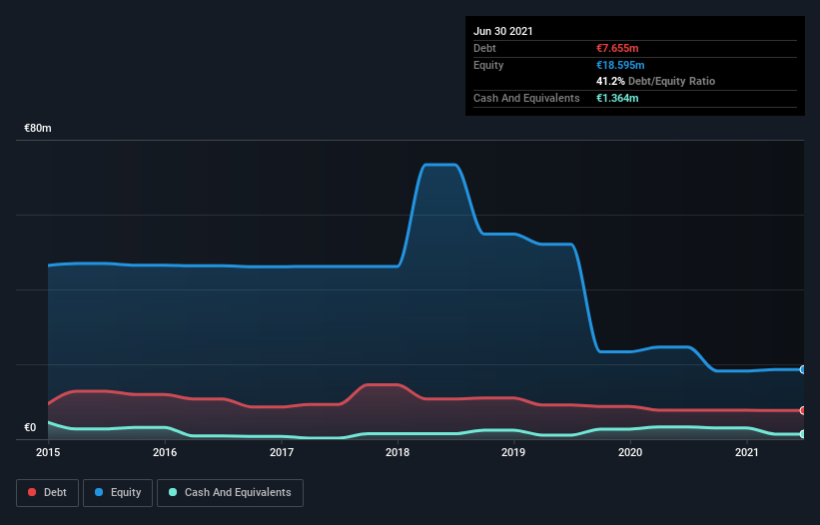The image size is (820, 525).
Task: Click the 41.2% Debt/Equity Ratio text
Action: (656, 81)
